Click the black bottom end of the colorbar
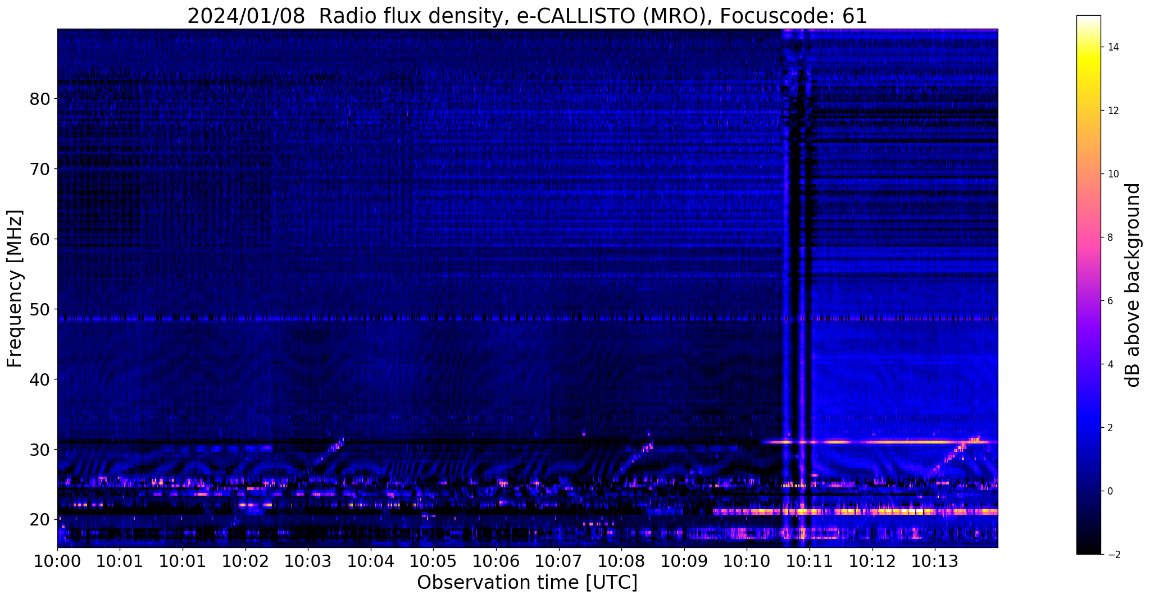1150x599 pixels. point(1088,549)
